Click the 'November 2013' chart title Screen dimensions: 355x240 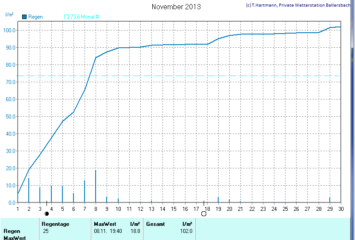pos(176,7)
